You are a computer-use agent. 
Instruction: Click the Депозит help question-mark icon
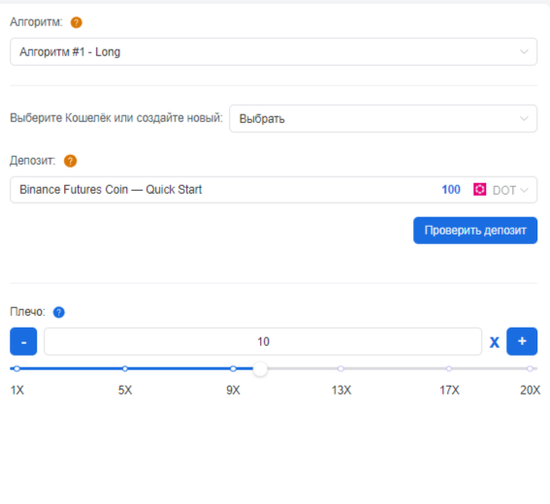pyautogui.click(x=70, y=161)
